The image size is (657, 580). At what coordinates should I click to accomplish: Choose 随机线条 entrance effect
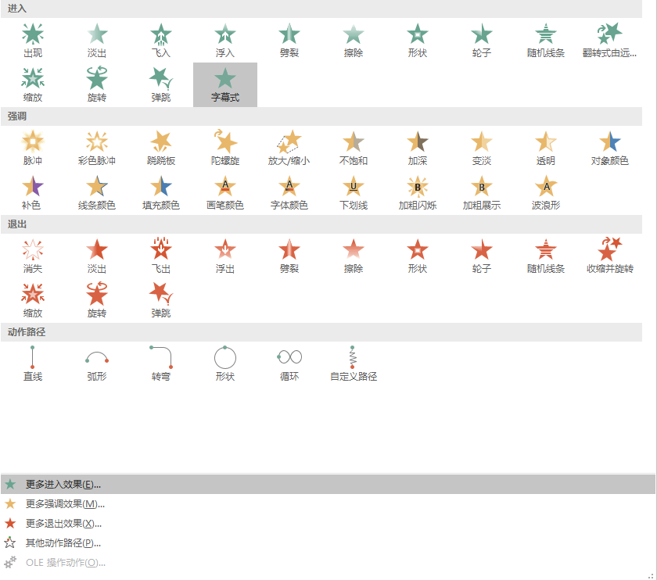click(x=546, y=41)
